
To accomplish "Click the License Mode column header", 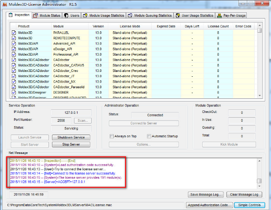I will tap(130, 26).
